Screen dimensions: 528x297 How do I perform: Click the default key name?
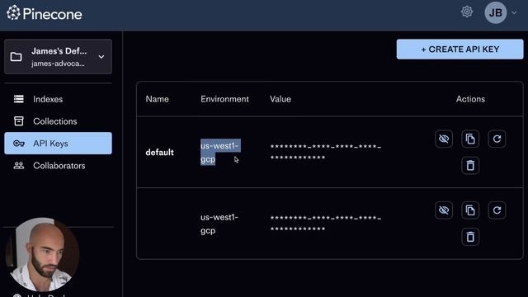(x=159, y=152)
